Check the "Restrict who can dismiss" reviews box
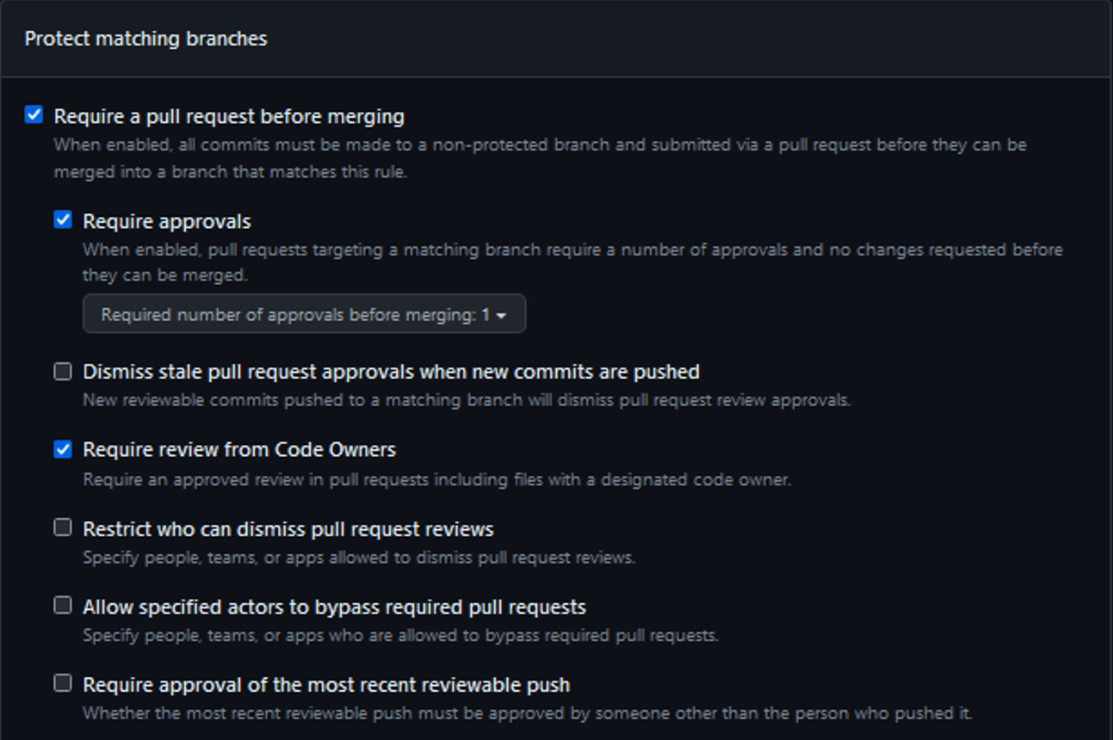This screenshot has height=740, width=1113. [63, 527]
